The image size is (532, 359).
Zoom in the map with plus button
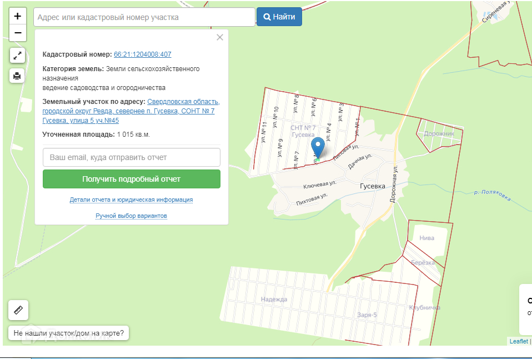pyautogui.click(x=18, y=16)
